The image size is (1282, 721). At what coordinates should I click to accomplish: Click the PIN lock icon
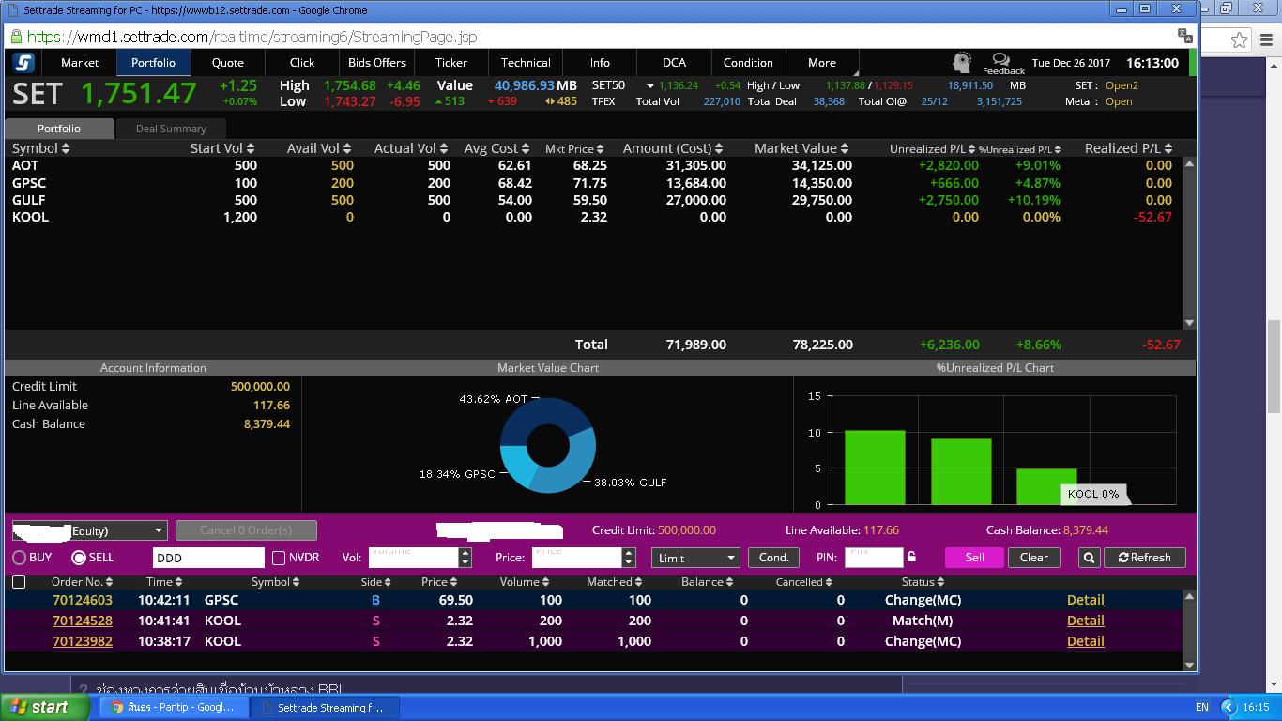coord(911,557)
